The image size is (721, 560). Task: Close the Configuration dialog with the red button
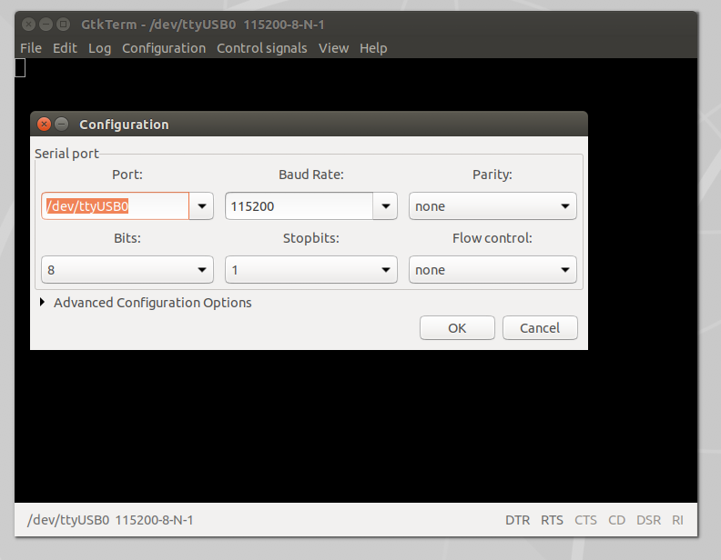[44, 125]
